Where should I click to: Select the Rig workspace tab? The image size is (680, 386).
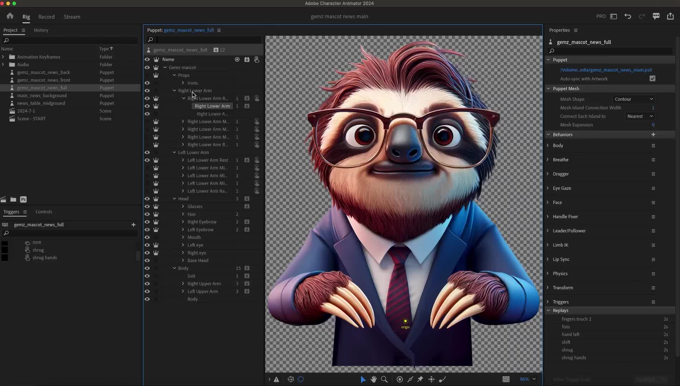[26, 17]
